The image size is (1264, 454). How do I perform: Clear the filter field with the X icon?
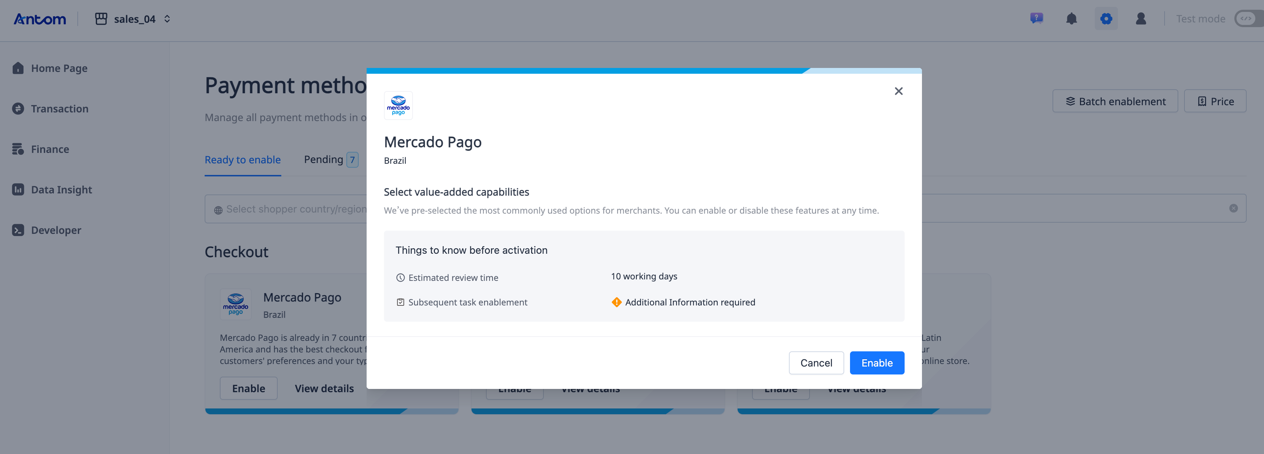point(1233,208)
